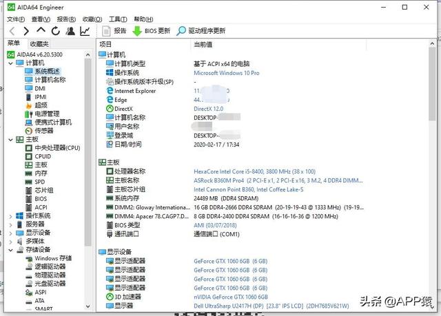Open the 查看(V) menu

coord(41,19)
